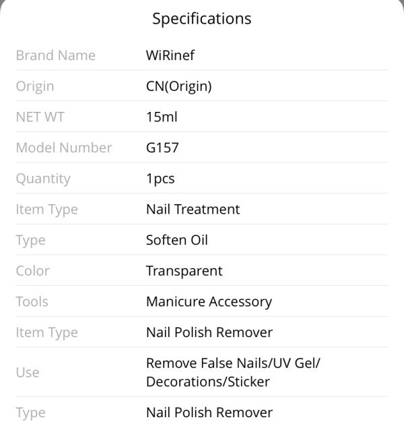Select the bottom Nail Polish Remover type value
The width and height of the screenshot is (404, 426).
[209, 413]
